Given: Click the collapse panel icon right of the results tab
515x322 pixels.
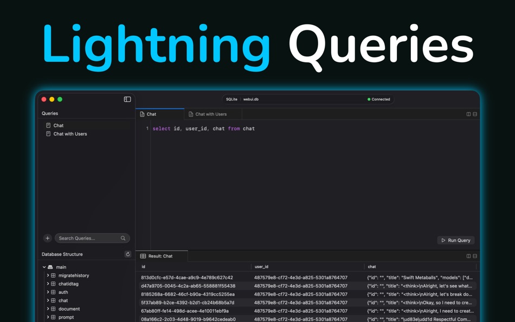Looking at the screenshot, I should (475, 255).
